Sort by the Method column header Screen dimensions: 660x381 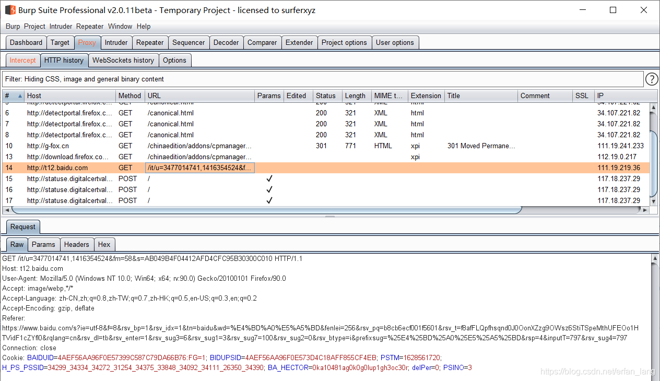click(x=130, y=96)
